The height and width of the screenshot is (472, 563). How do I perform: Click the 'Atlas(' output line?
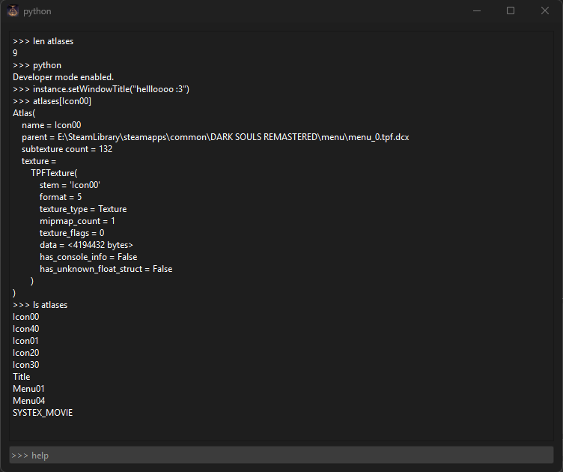point(24,113)
